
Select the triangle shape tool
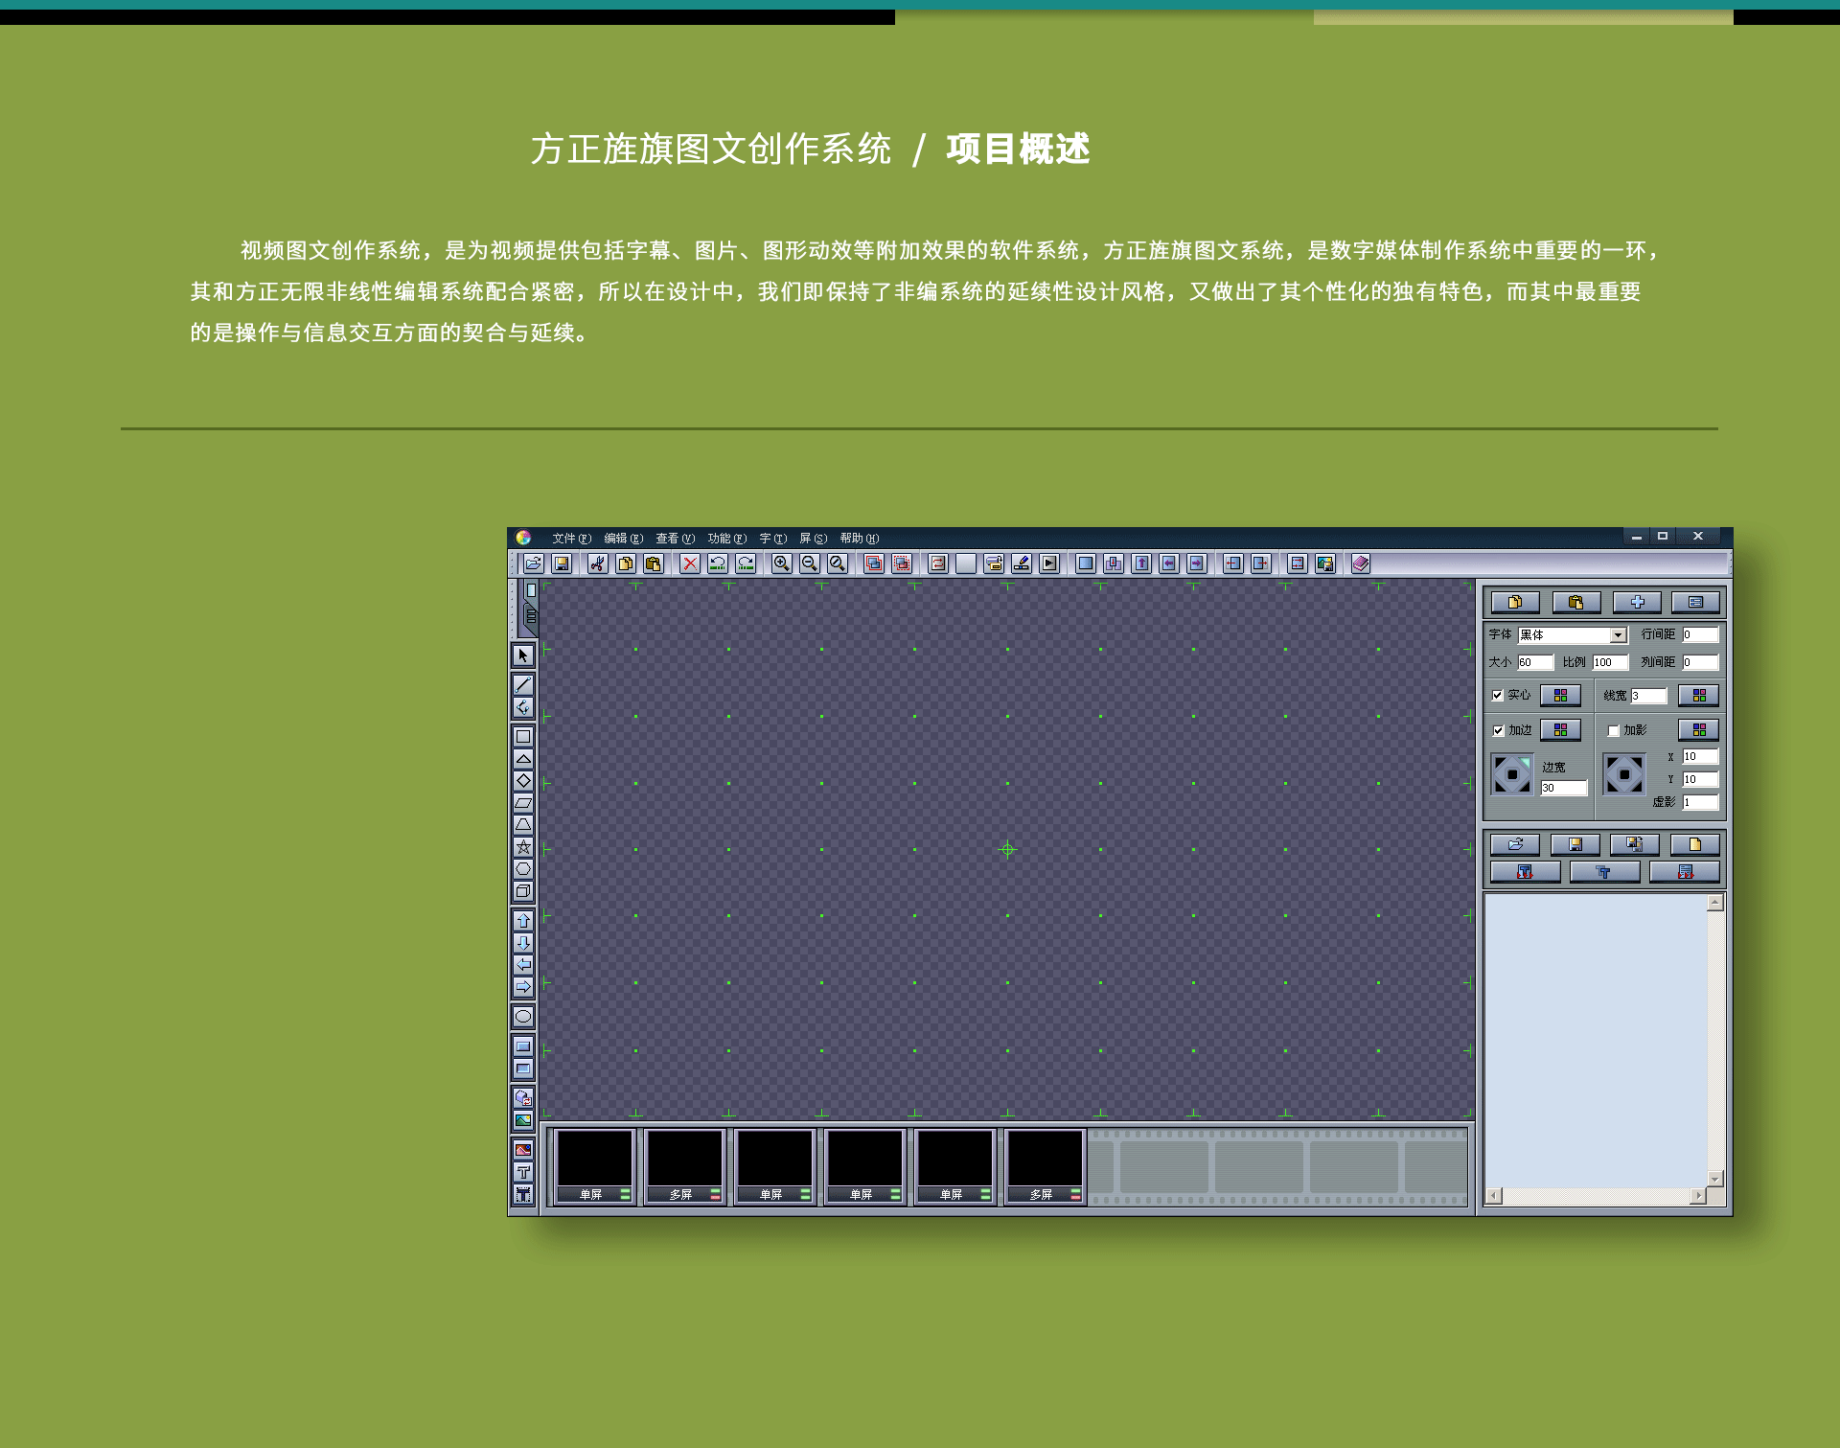pyautogui.click(x=523, y=758)
